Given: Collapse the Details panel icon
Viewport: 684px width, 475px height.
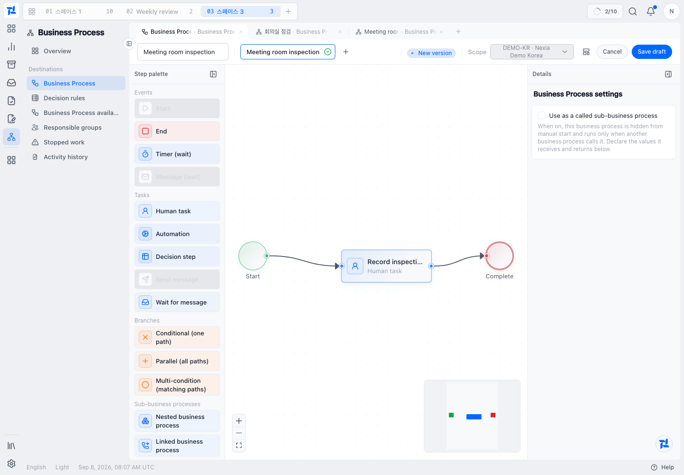Looking at the screenshot, I should pyautogui.click(x=668, y=74).
